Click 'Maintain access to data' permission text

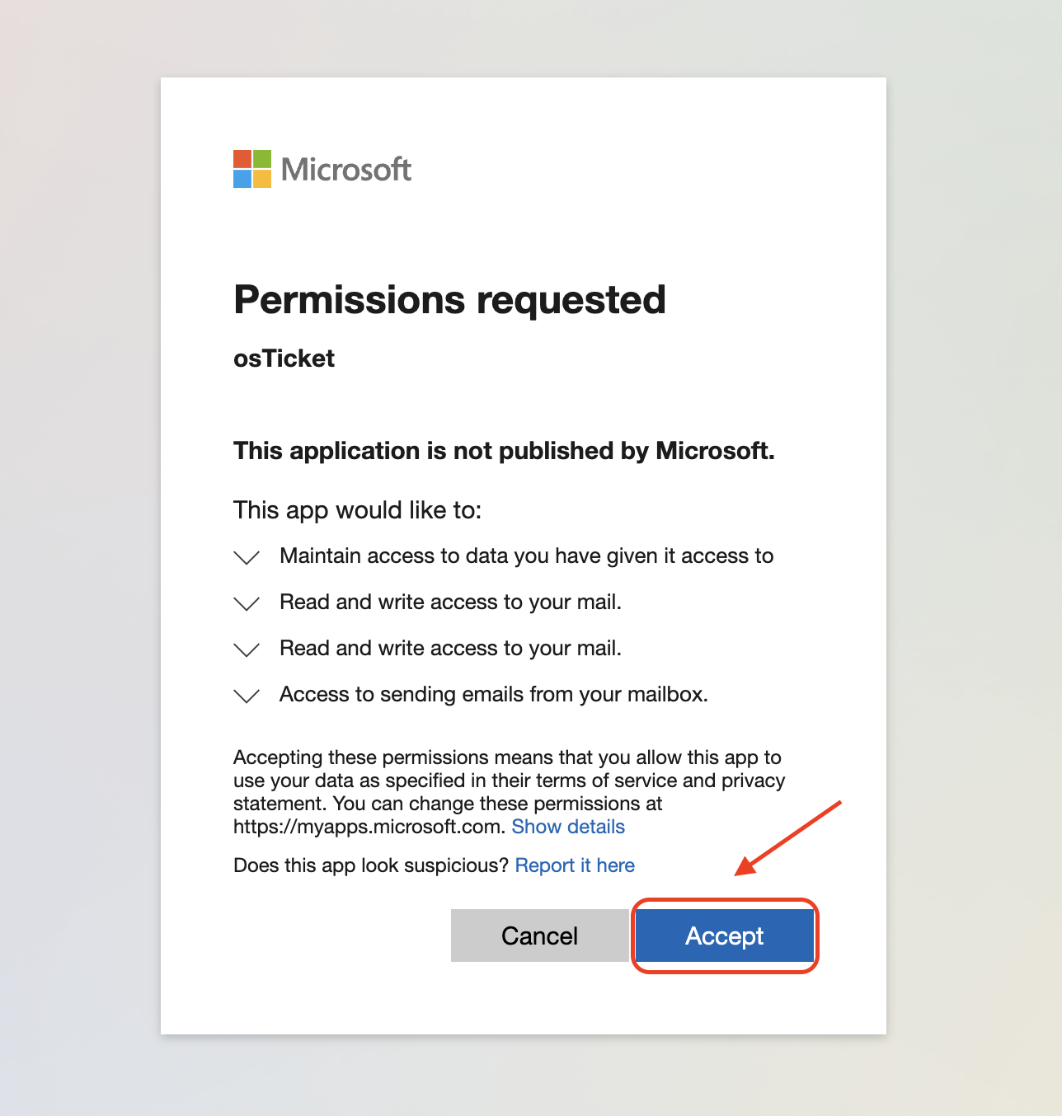pyautogui.click(x=526, y=556)
